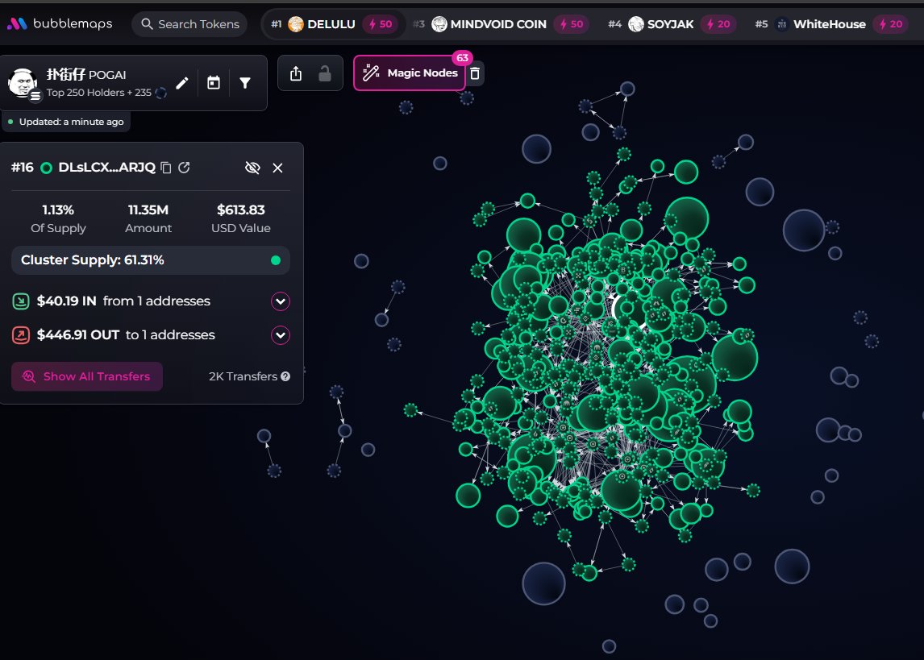The image size is (924, 660).
Task: Open the #4 SOYJAK trending token
Action: tap(671, 24)
